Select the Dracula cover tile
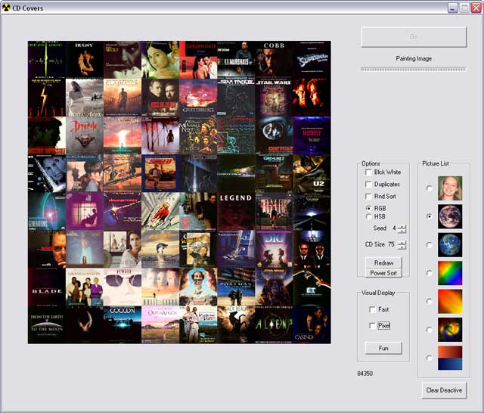The width and height of the screenshot is (484, 413). [85, 135]
